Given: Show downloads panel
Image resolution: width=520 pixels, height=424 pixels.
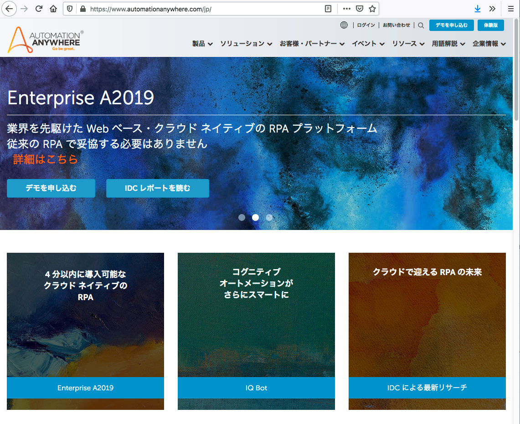Looking at the screenshot, I should (478, 9).
